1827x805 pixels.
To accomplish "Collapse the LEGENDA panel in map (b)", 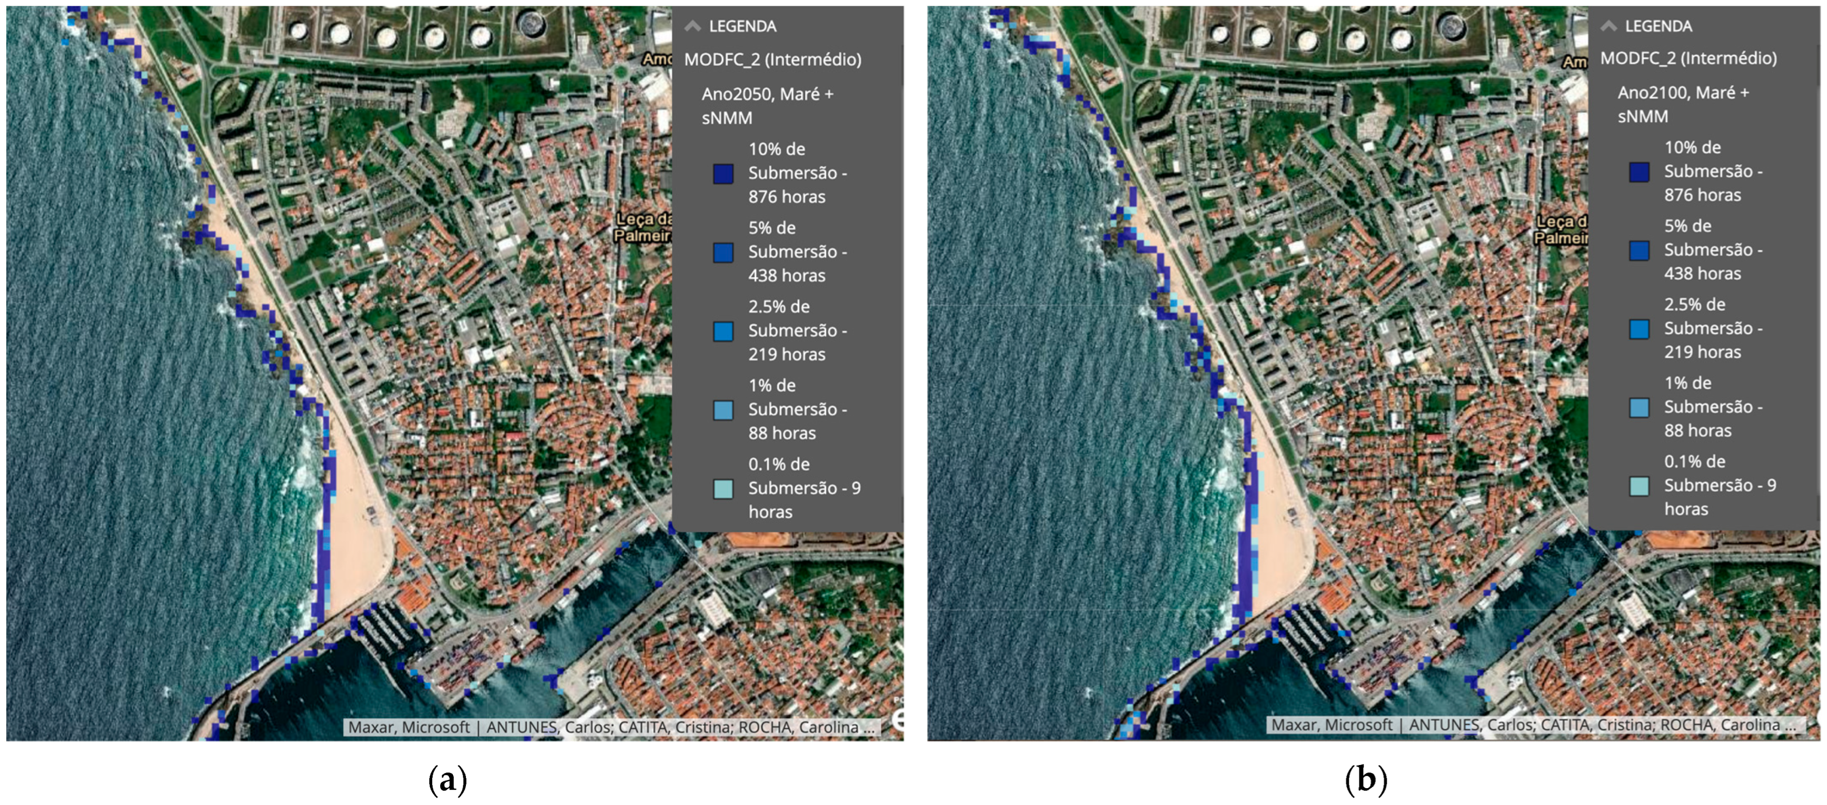I will tap(1609, 26).
